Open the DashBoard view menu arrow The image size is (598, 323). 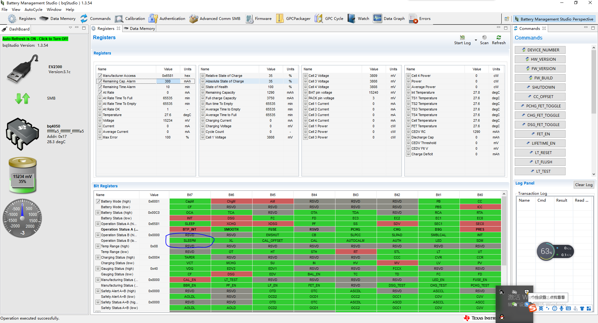(x=70, y=28)
